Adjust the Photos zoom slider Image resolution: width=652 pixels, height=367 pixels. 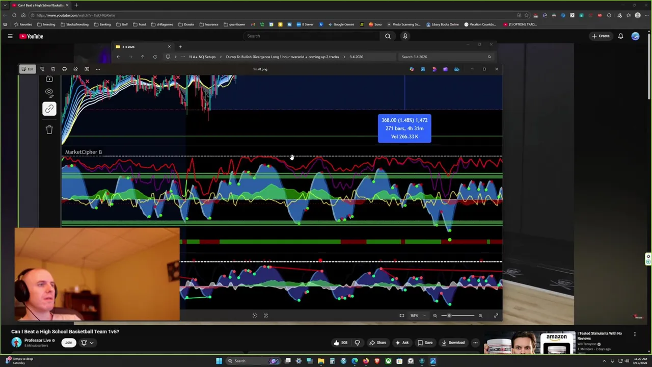[457, 316]
